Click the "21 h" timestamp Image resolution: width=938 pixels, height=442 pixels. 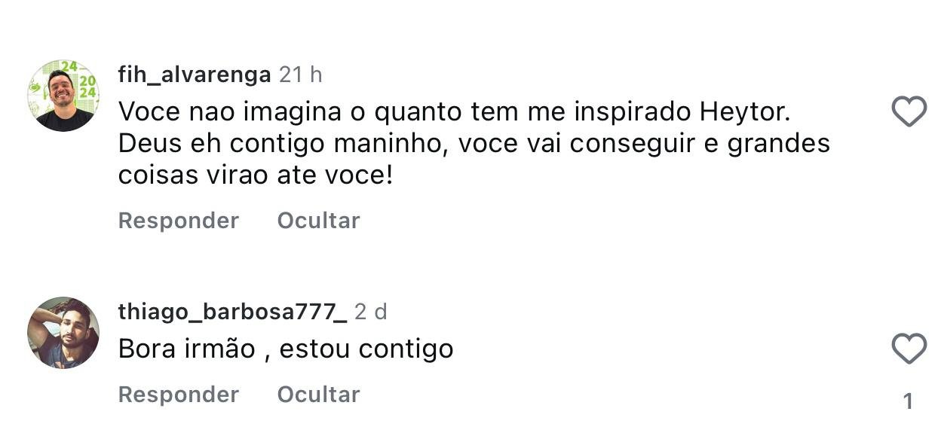point(301,75)
